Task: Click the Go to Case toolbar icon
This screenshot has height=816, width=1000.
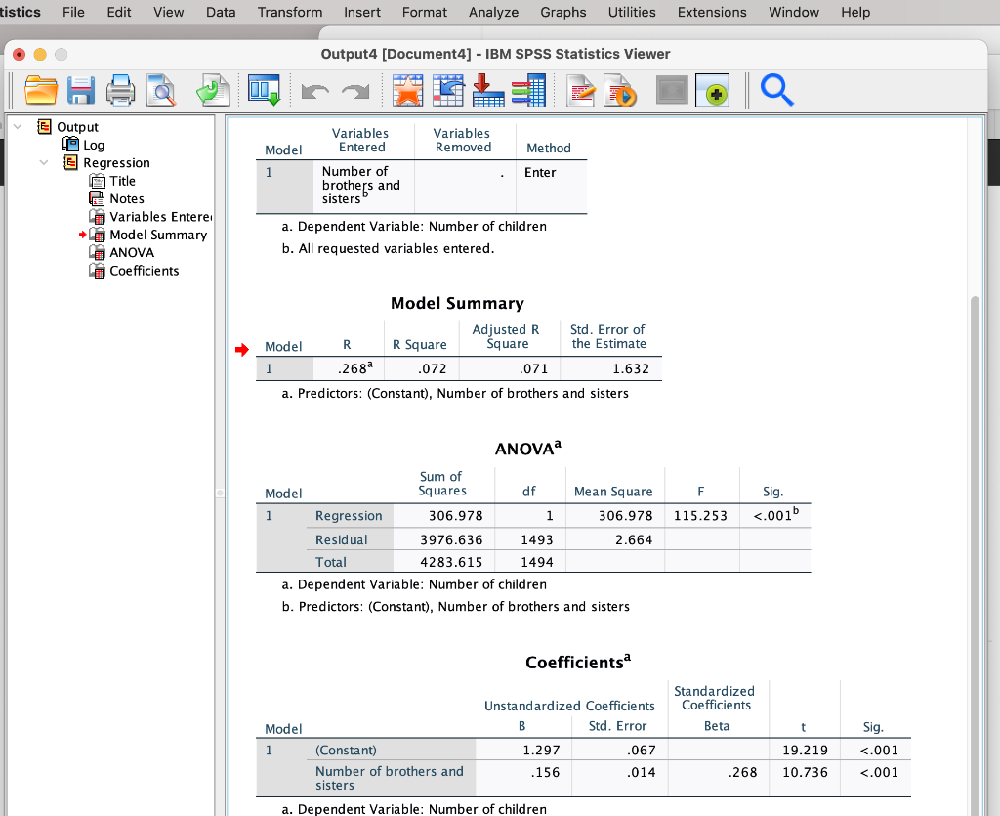Action: tap(448, 90)
